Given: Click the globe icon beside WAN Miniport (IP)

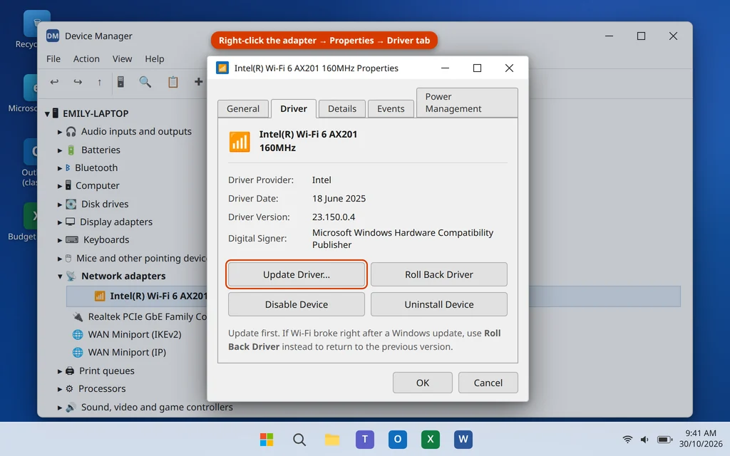Looking at the screenshot, I should tap(78, 352).
